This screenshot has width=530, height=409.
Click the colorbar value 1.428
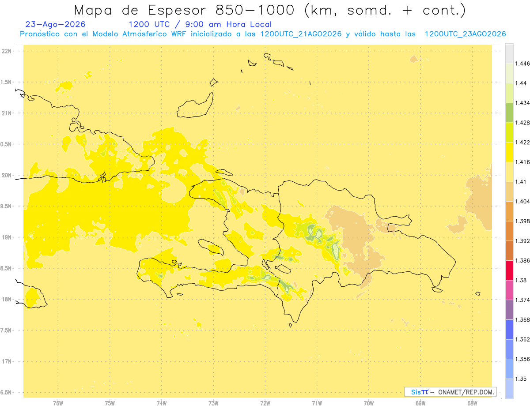coord(522,123)
